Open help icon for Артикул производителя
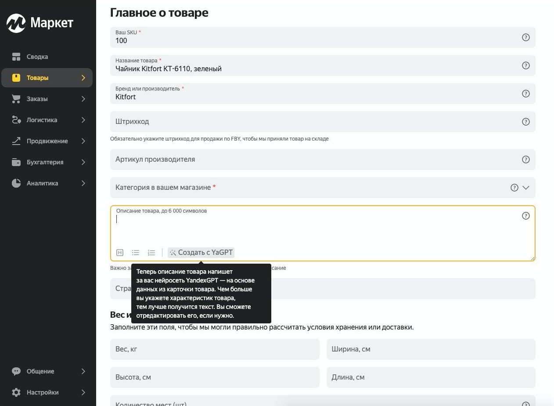This screenshot has width=554, height=406. click(525, 159)
